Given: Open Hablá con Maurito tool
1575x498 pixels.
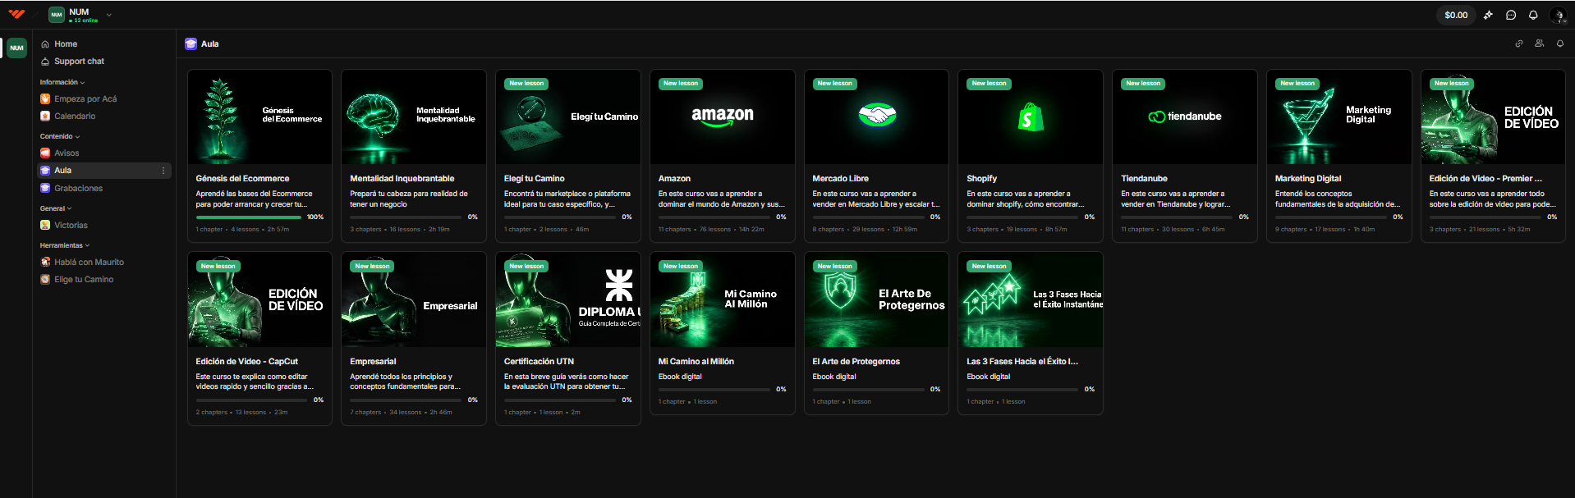Looking at the screenshot, I should (x=89, y=263).
